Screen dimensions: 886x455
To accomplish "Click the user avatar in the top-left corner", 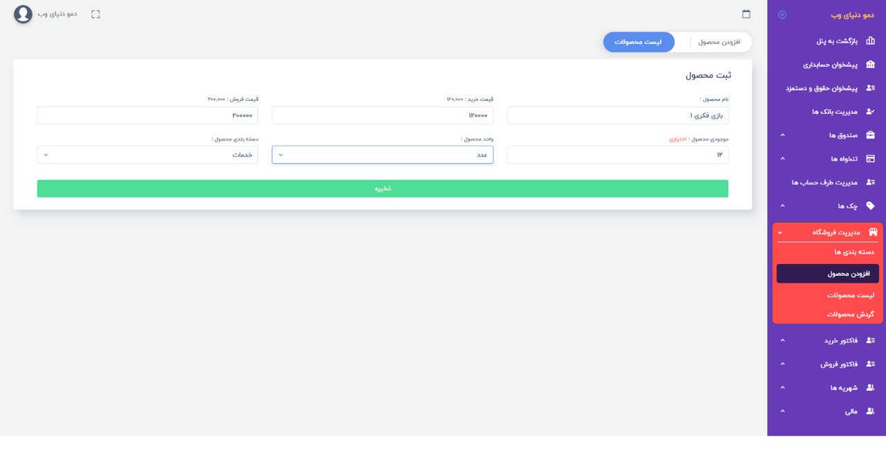I will (24, 14).
